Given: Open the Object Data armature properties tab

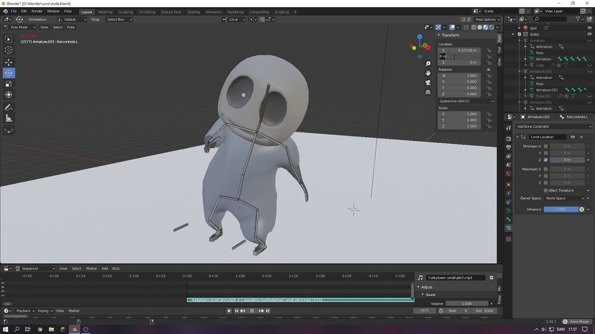Looking at the screenshot, I should pos(509,210).
